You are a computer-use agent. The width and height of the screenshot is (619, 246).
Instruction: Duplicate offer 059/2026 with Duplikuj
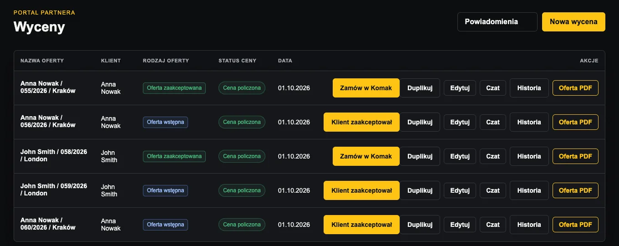pyautogui.click(x=420, y=190)
